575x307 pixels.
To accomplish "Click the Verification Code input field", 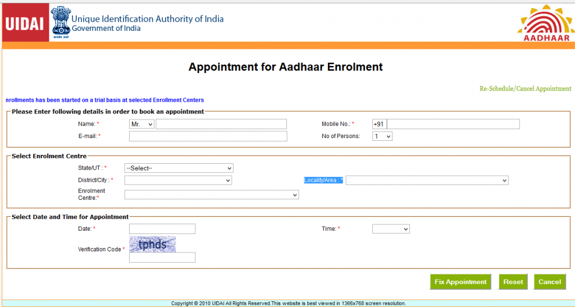I will 162,257.
